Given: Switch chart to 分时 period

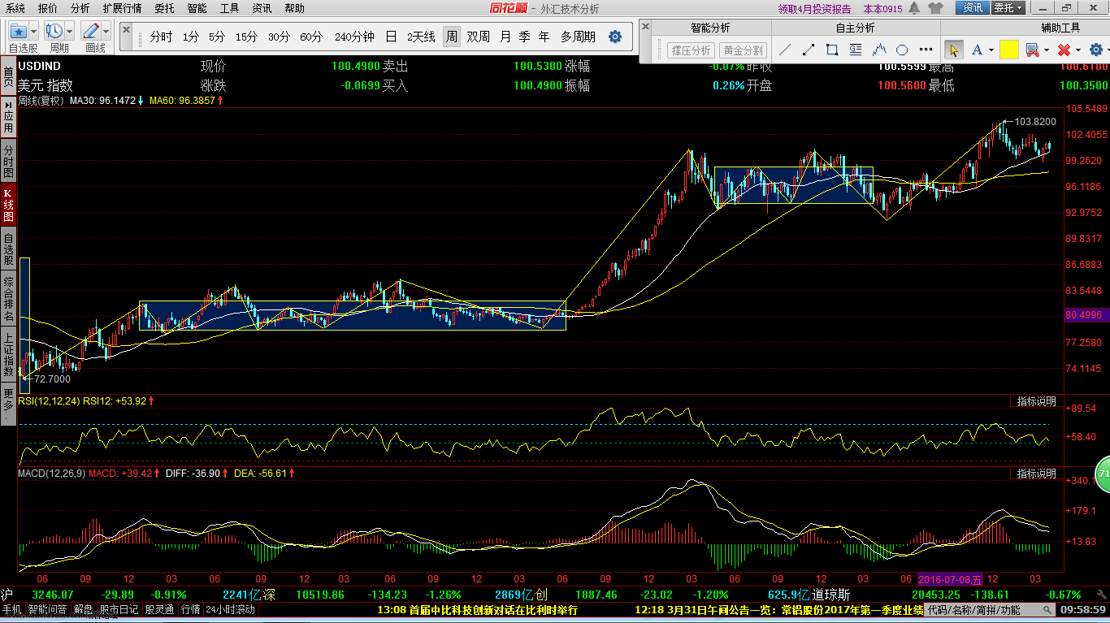Looking at the screenshot, I should (161, 37).
